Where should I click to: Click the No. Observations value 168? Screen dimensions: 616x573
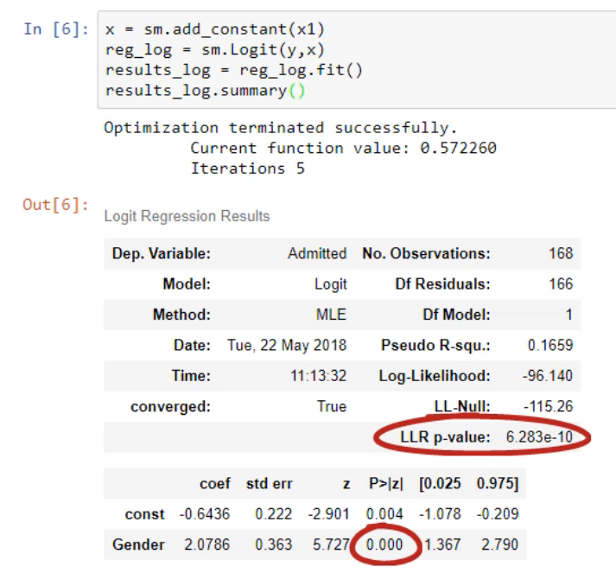point(560,254)
